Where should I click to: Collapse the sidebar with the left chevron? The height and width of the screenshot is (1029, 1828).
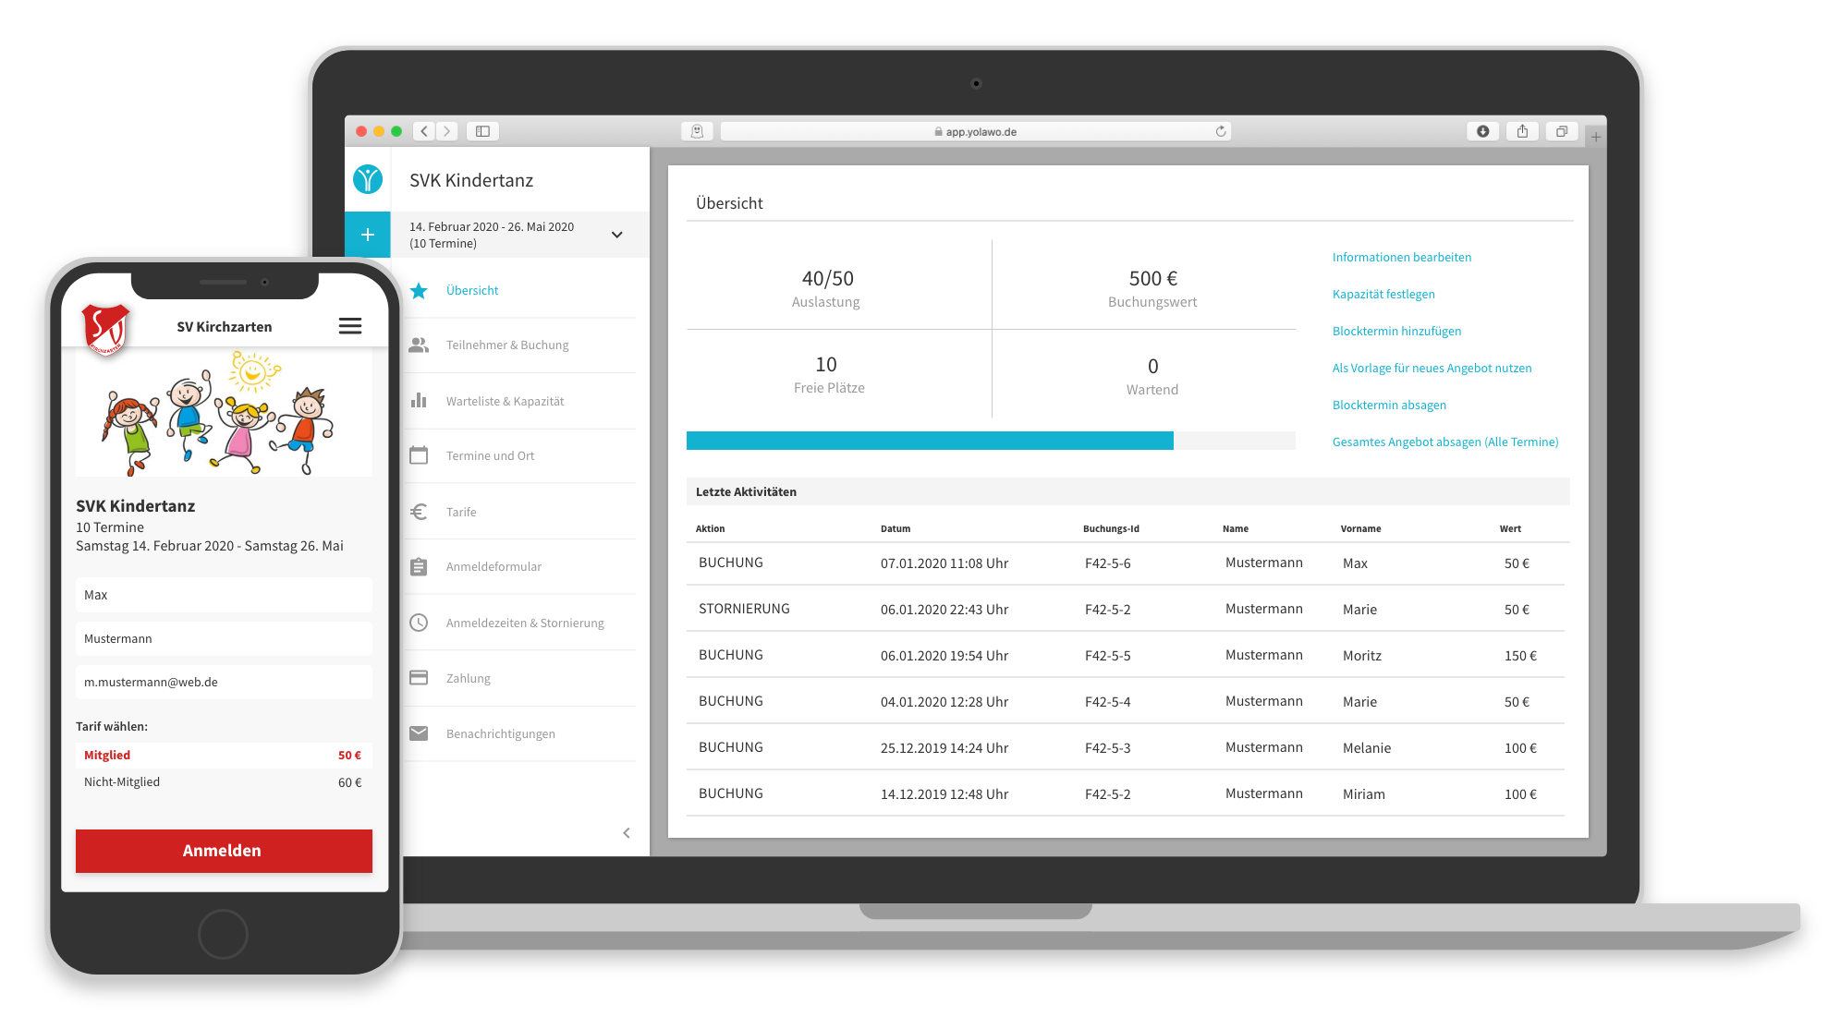[627, 833]
